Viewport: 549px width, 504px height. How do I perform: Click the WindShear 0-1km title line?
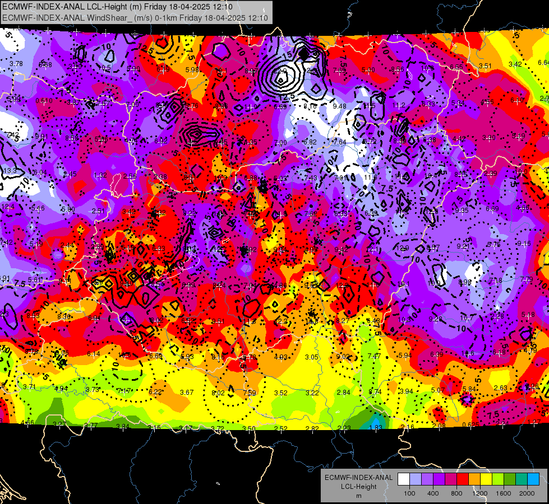(135, 18)
